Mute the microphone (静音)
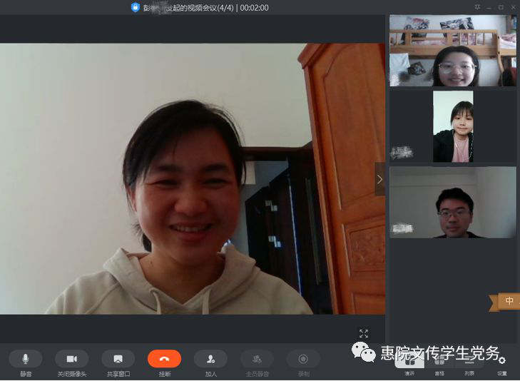Viewport: 520px width, 381px height. tap(26, 359)
